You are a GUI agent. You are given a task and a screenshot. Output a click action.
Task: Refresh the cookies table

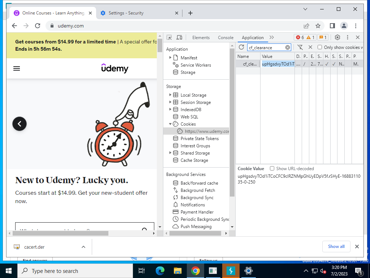241,47
